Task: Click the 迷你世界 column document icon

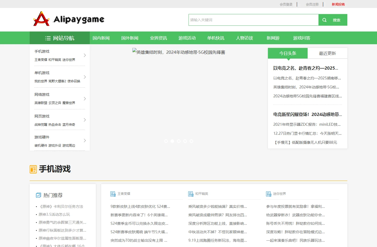Action: point(269,194)
